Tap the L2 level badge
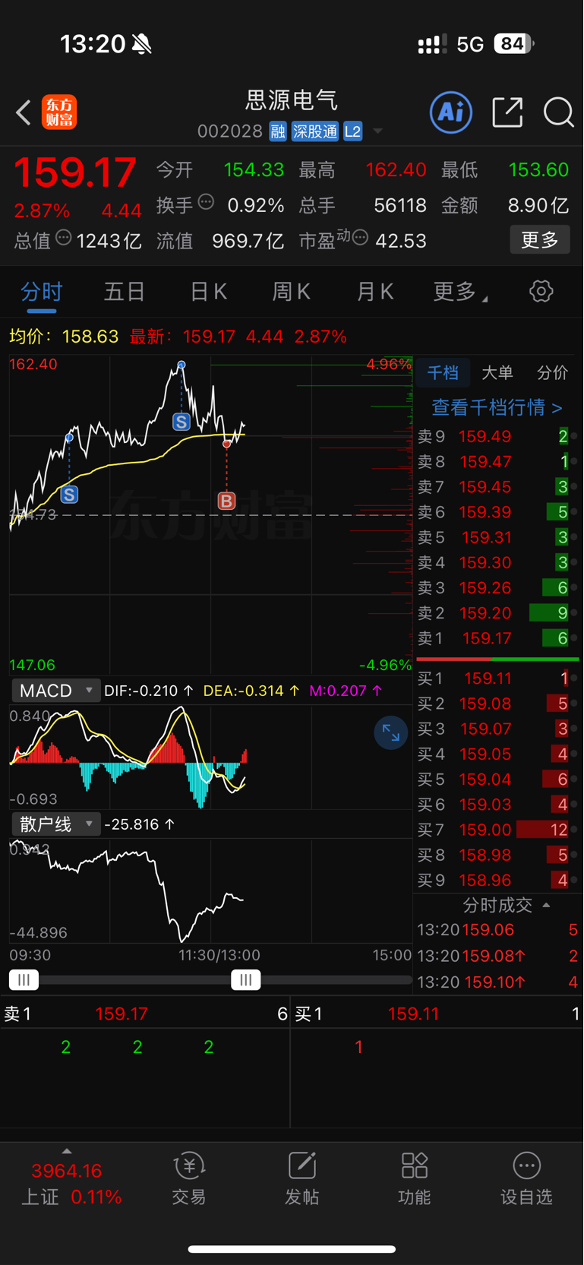 [352, 131]
